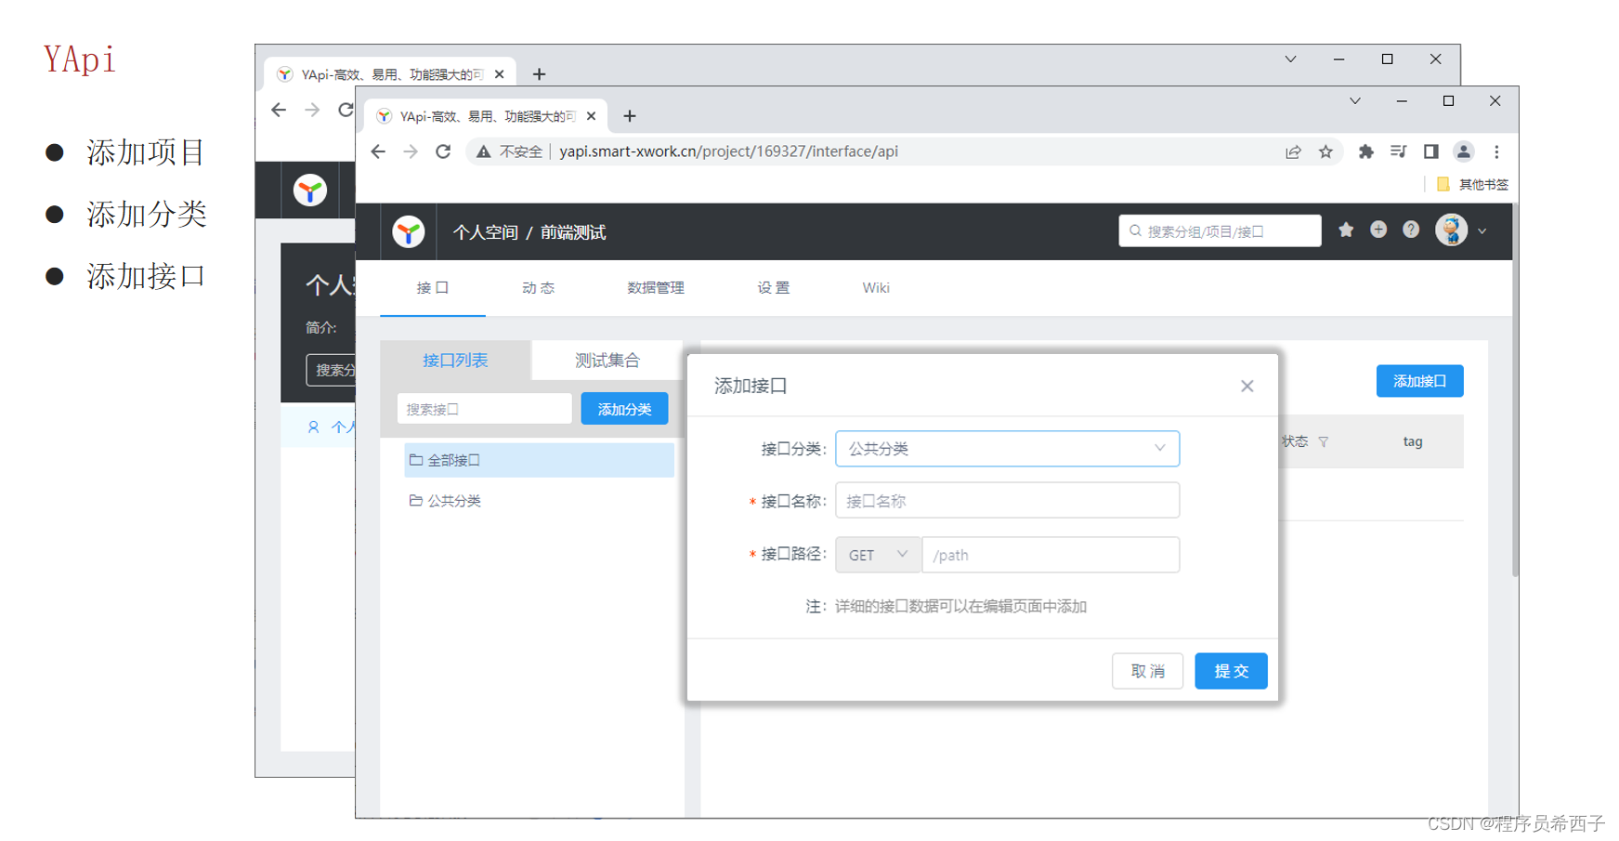This screenshot has height=841, width=1619.
Task: Focus the 接口名称 input field
Action: (1008, 501)
